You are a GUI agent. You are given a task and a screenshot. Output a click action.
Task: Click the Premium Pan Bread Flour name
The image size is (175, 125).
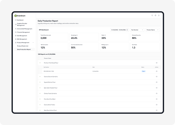(x=51, y=63)
